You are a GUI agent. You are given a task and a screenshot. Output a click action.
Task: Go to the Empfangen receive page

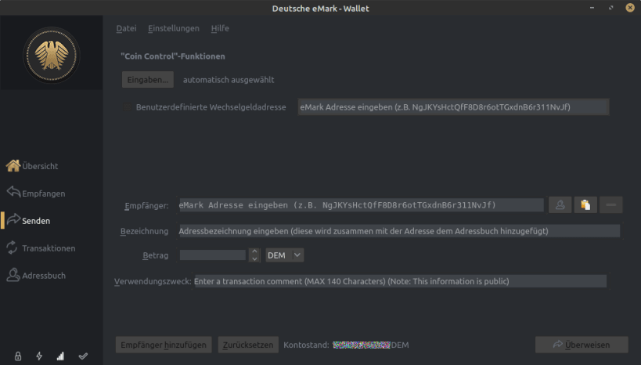click(35, 193)
